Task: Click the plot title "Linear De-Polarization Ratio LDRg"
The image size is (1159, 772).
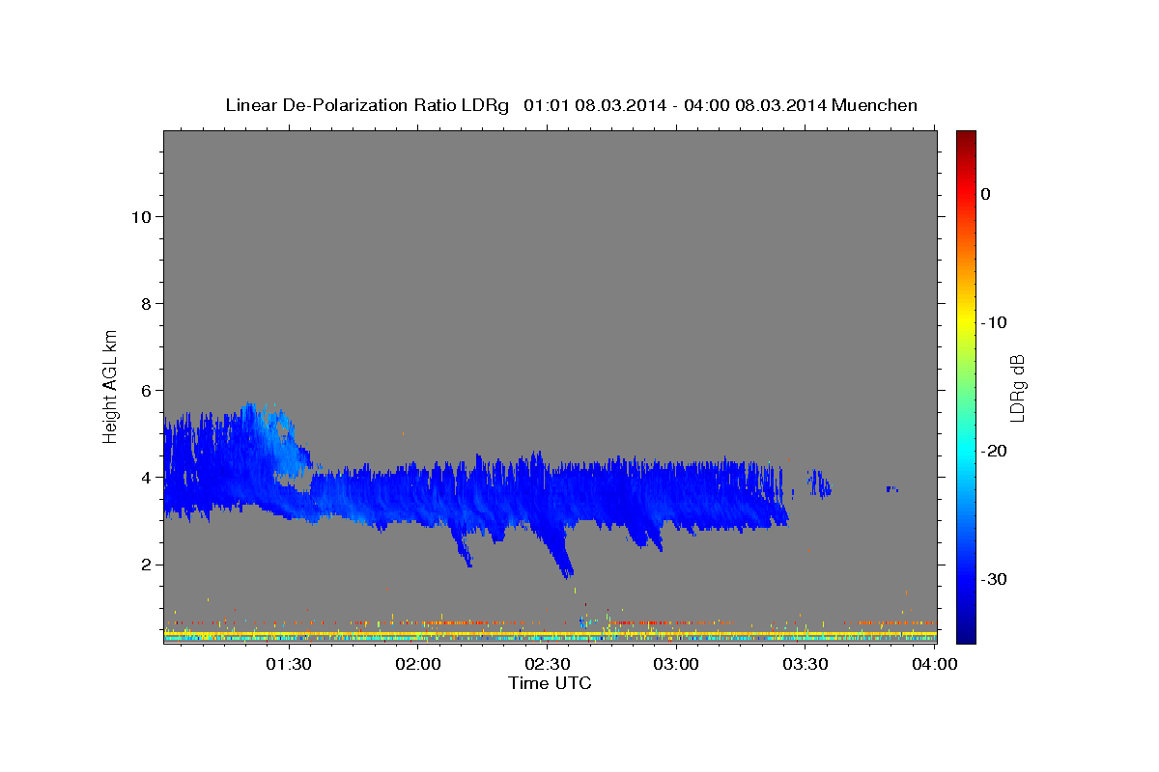Action: point(366,105)
